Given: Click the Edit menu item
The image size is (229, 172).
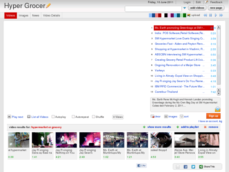Looking at the screenshot, I should [198, 2].
